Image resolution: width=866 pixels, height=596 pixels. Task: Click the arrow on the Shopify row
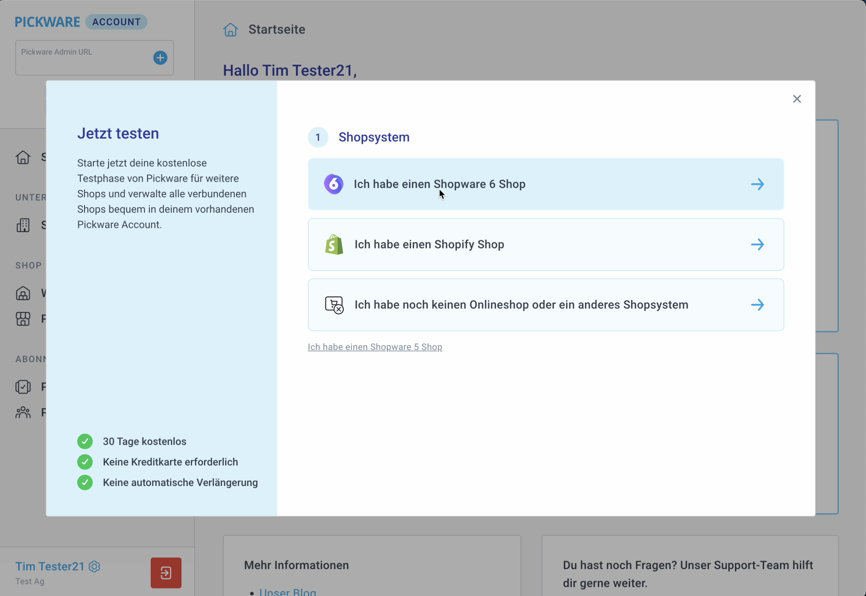[757, 244]
